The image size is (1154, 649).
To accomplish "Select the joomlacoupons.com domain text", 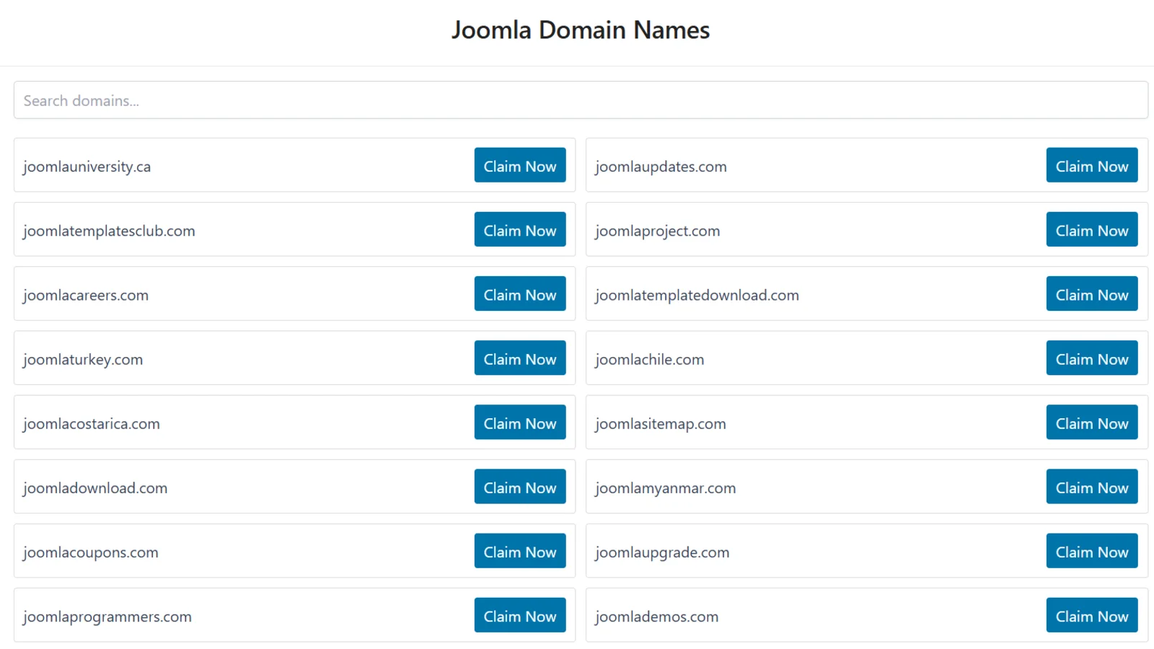I will click(91, 552).
